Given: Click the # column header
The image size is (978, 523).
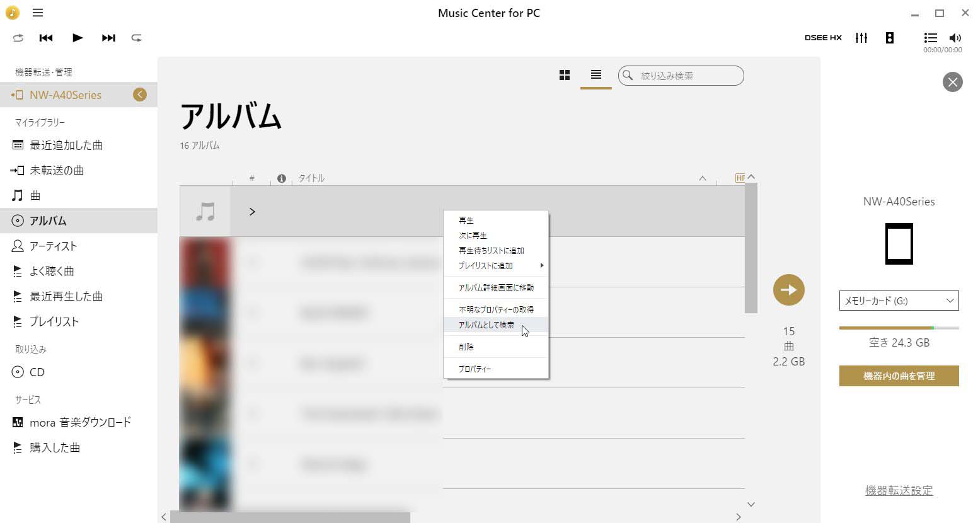Looking at the screenshot, I should (251, 178).
